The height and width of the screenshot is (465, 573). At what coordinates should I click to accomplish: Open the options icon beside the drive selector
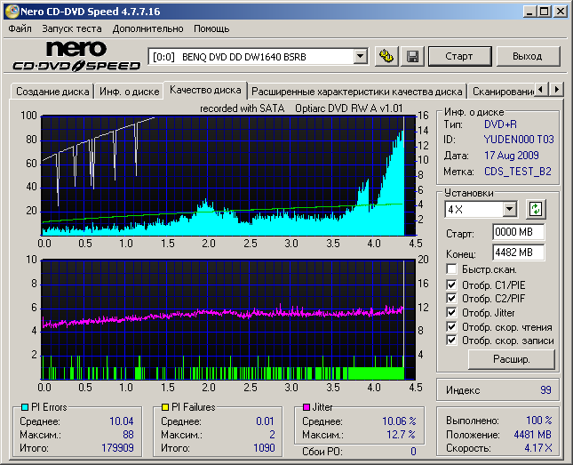tap(386, 56)
